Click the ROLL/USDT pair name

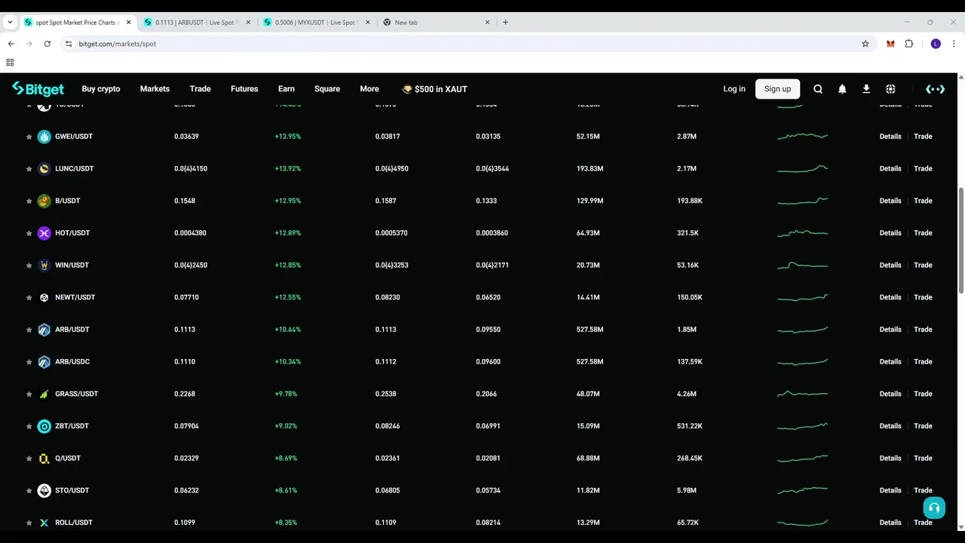click(x=74, y=523)
